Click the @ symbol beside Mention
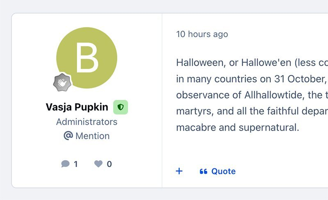The height and width of the screenshot is (200, 328). (x=68, y=136)
